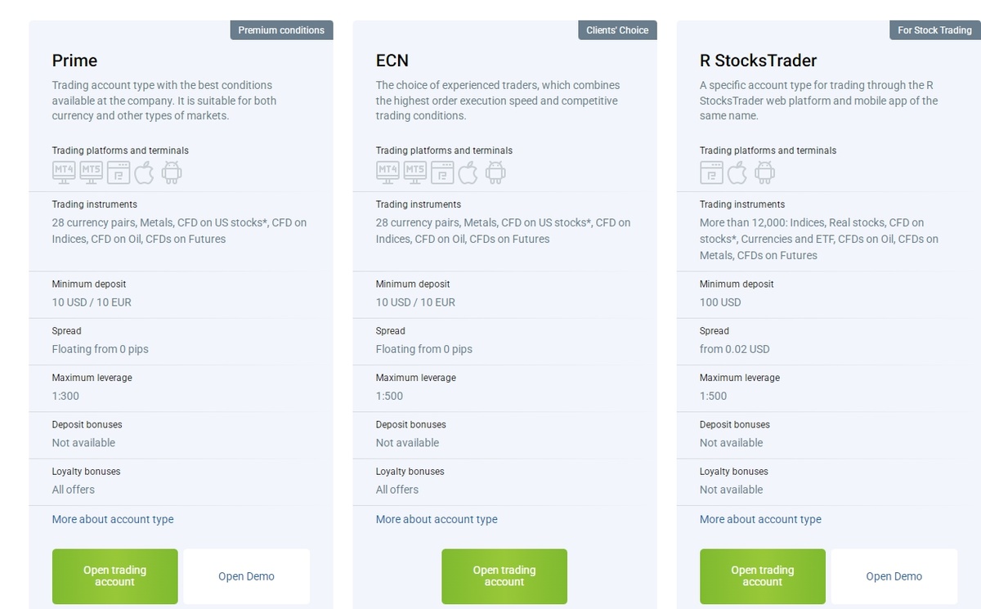Read more about Prime account type
The width and height of the screenshot is (981, 609).
point(113,519)
